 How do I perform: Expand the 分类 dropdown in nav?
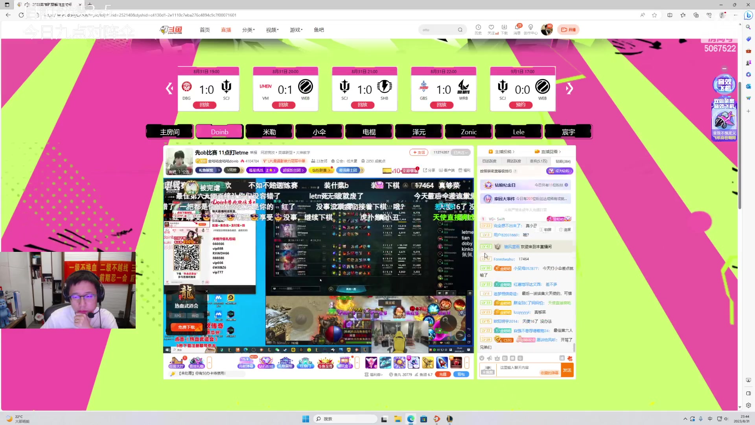(249, 30)
